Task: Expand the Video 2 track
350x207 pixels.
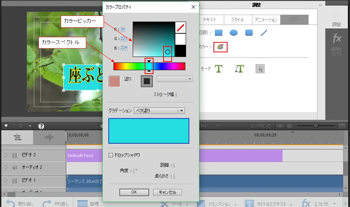Action: point(6,155)
